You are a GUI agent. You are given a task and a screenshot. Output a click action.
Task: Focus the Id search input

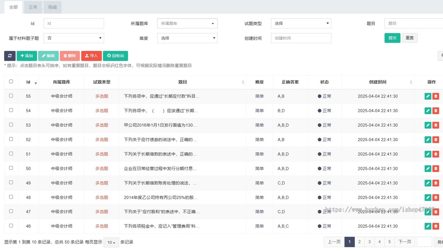(x=74, y=23)
